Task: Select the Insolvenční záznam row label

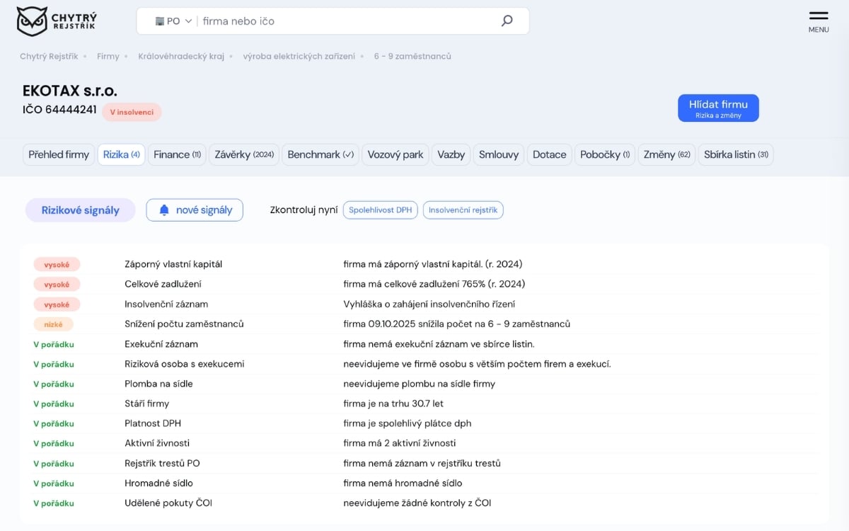Action: [166, 304]
